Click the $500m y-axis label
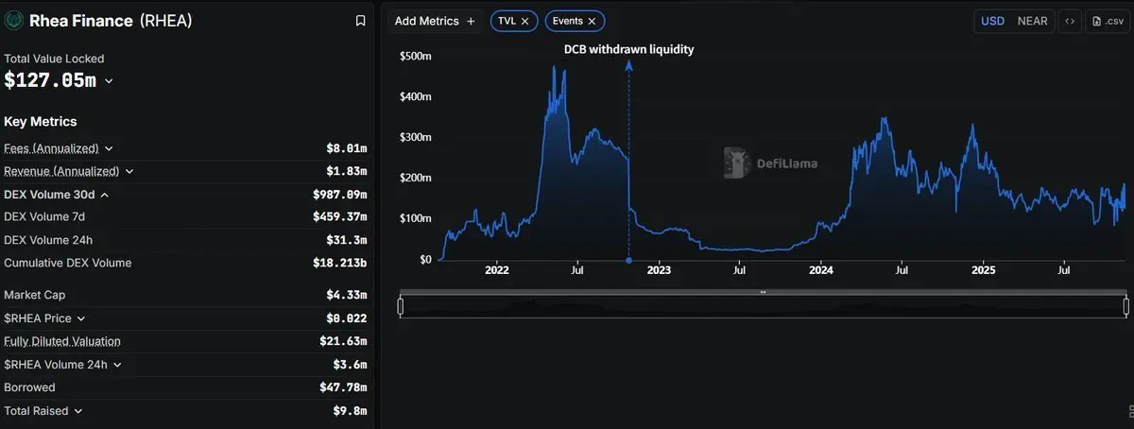This screenshot has height=429, width=1134. tap(416, 57)
